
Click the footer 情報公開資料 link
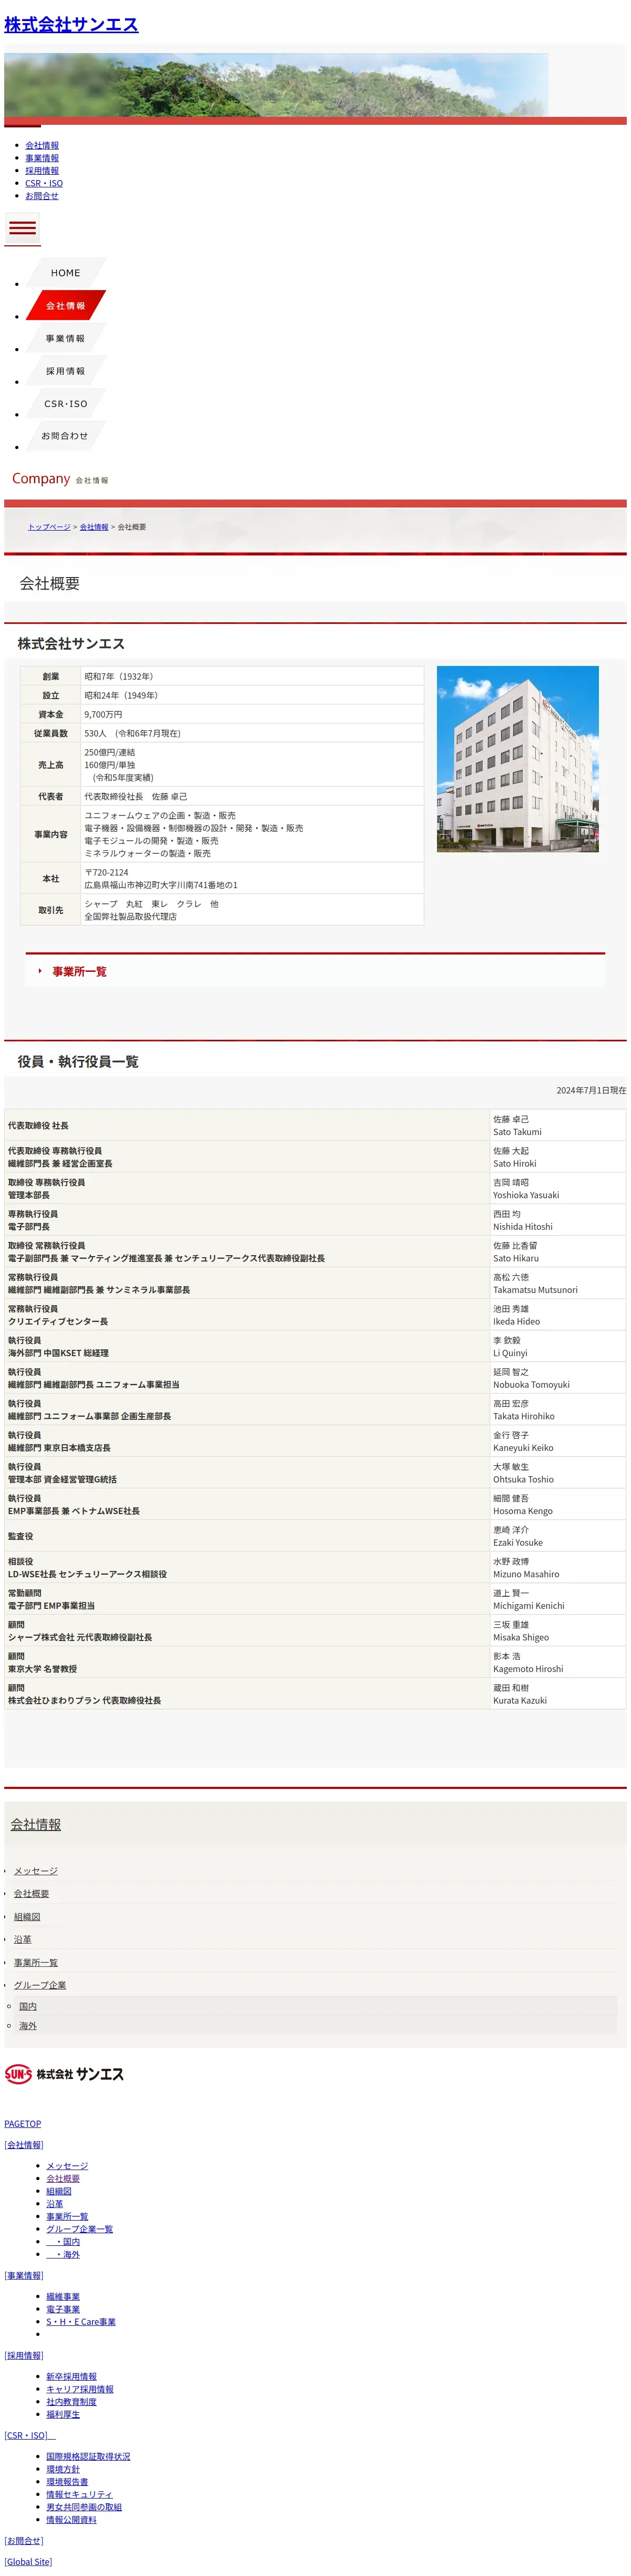[71, 2520]
